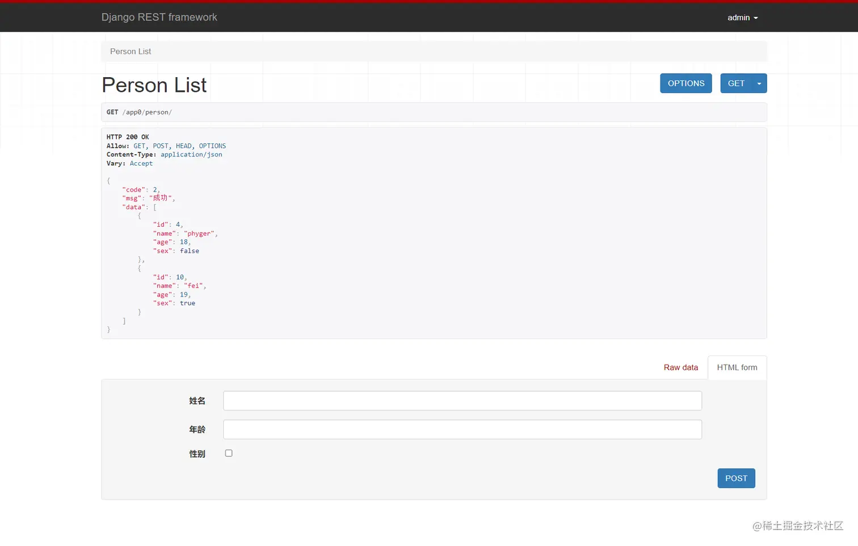Click the "sex": false entry

(x=176, y=251)
